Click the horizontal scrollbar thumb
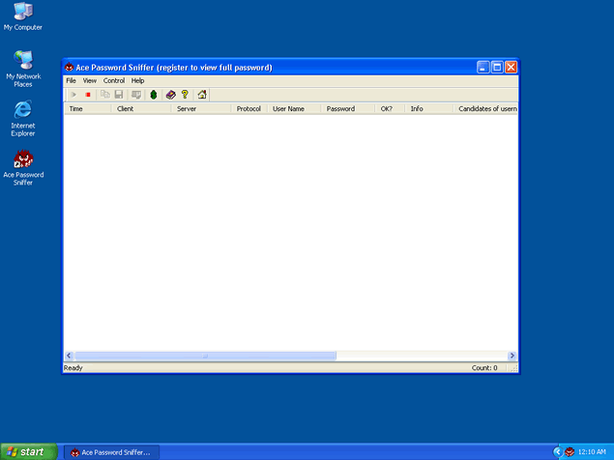Viewport: 614px width, 460px height. (x=205, y=356)
